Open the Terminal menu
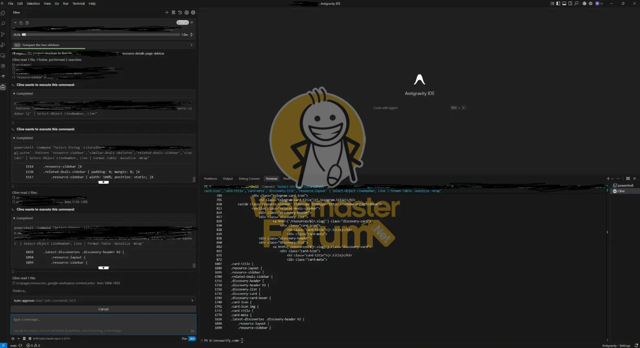The height and width of the screenshot is (348, 640). tap(78, 4)
